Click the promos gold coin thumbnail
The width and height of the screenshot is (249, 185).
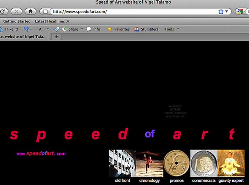176,163
